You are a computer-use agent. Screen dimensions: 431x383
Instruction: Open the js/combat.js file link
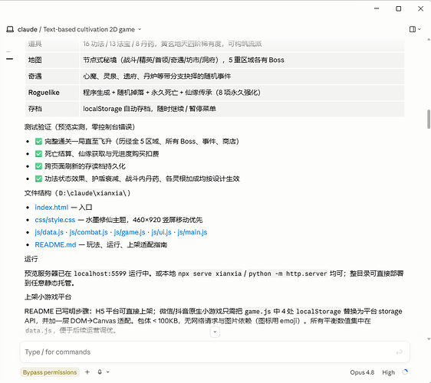point(88,232)
